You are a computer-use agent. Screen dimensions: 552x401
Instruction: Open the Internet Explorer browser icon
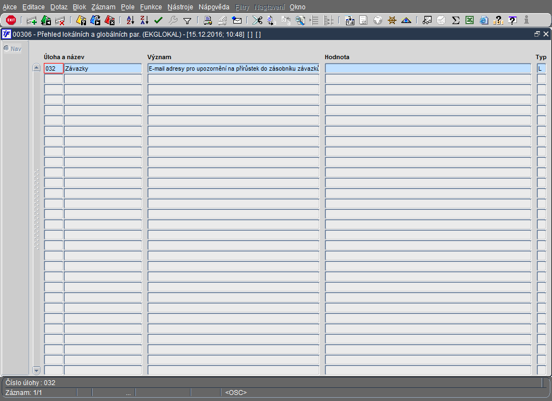(x=484, y=20)
